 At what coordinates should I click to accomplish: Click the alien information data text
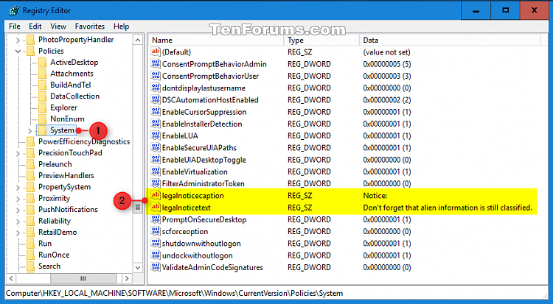pos(448,208)
